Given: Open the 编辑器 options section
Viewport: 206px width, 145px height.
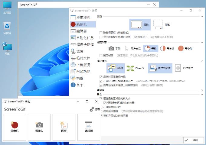Looking at the screenshot, I should pyautogui.click(x=83, y=31).
